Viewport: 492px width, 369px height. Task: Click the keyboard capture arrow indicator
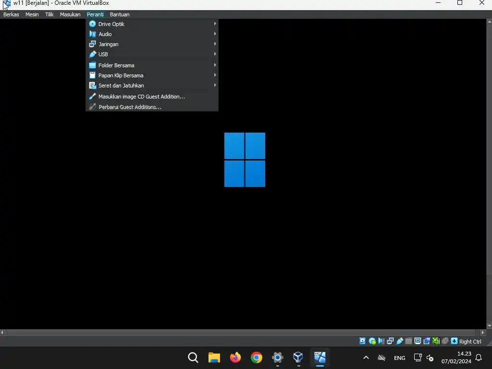coord(454,341)
